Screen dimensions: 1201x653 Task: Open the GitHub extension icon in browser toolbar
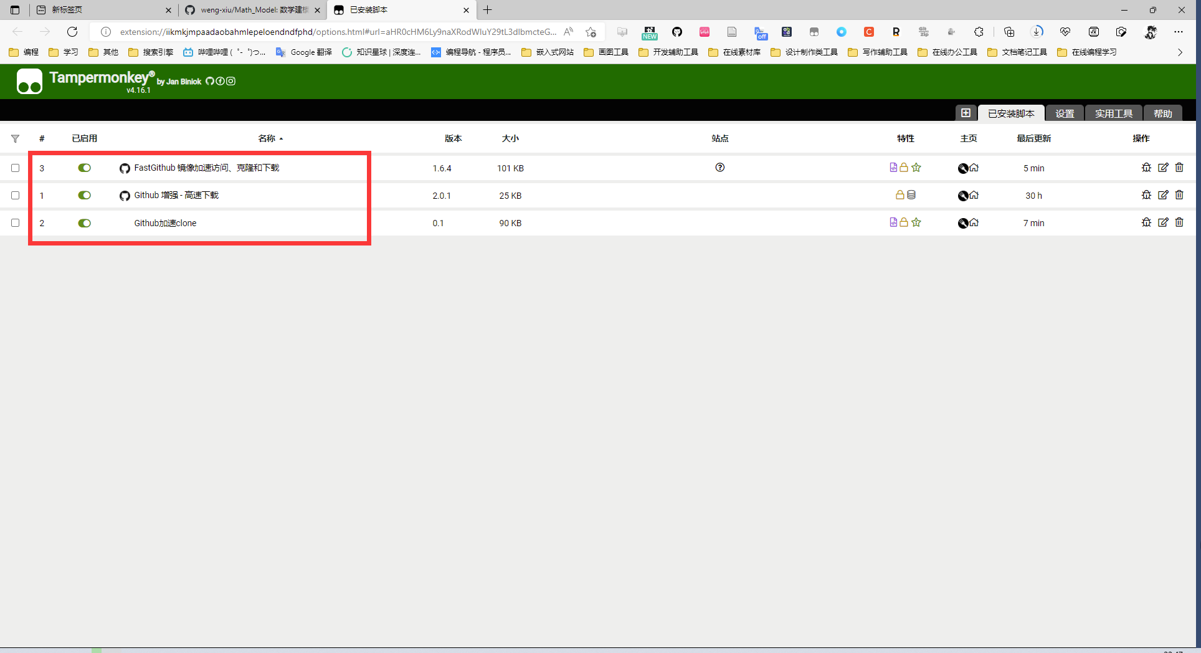pos(677,32)
